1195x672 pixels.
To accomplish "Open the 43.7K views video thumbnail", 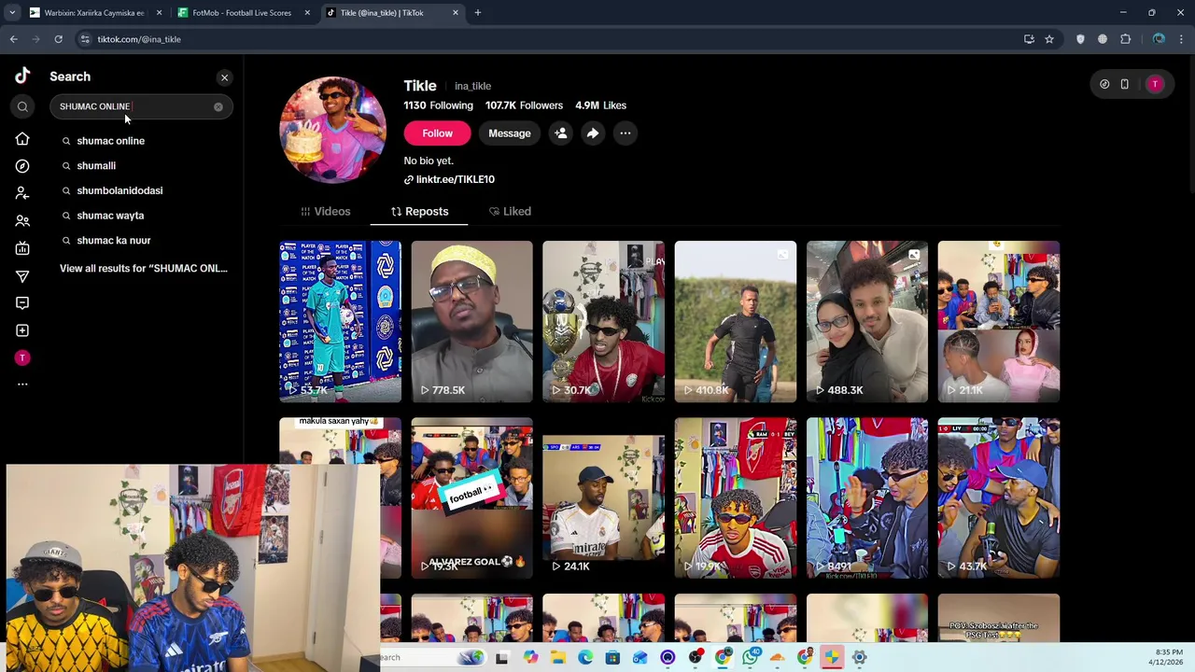I will pos(999,497).
